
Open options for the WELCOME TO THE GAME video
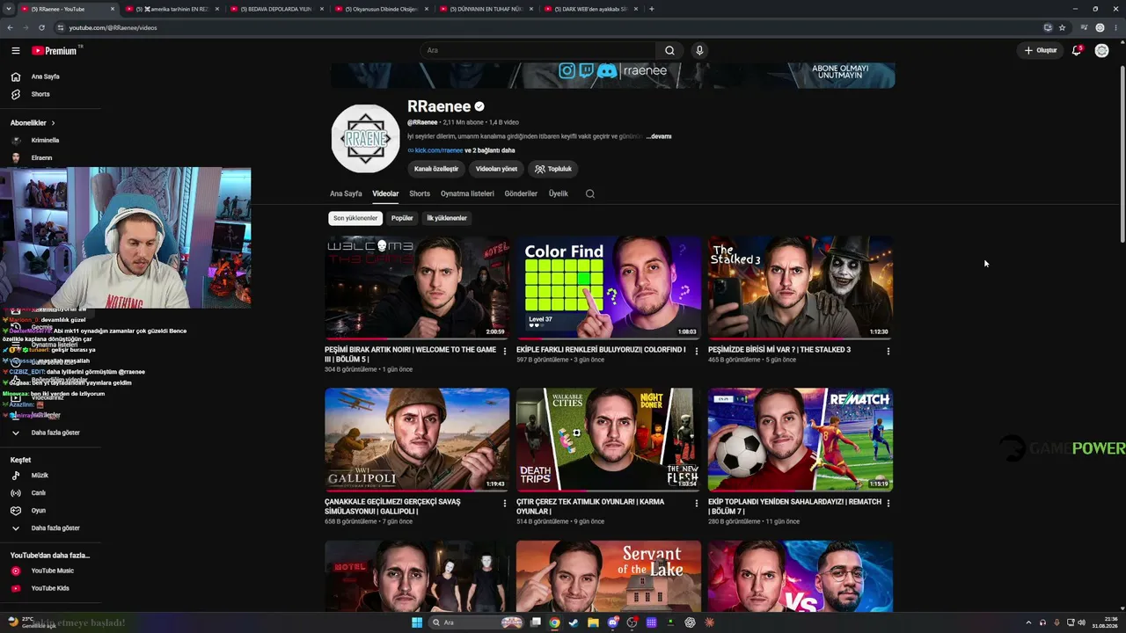505,352
